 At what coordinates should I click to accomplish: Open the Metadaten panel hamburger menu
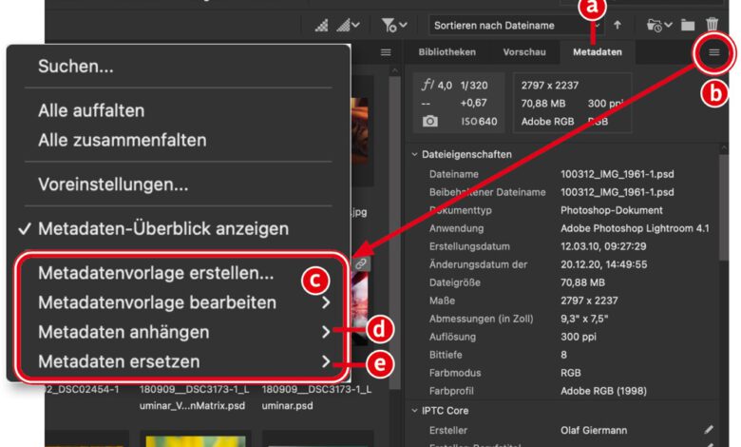(x=714, y=52)
